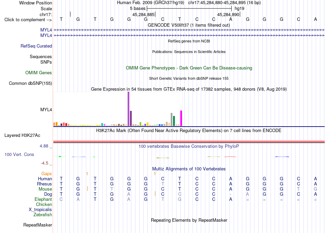Image resolution: width=325 pixels, height=233 pixels.
Task: Click the 100 Vert. Cons track label
Action: point(19,154)
